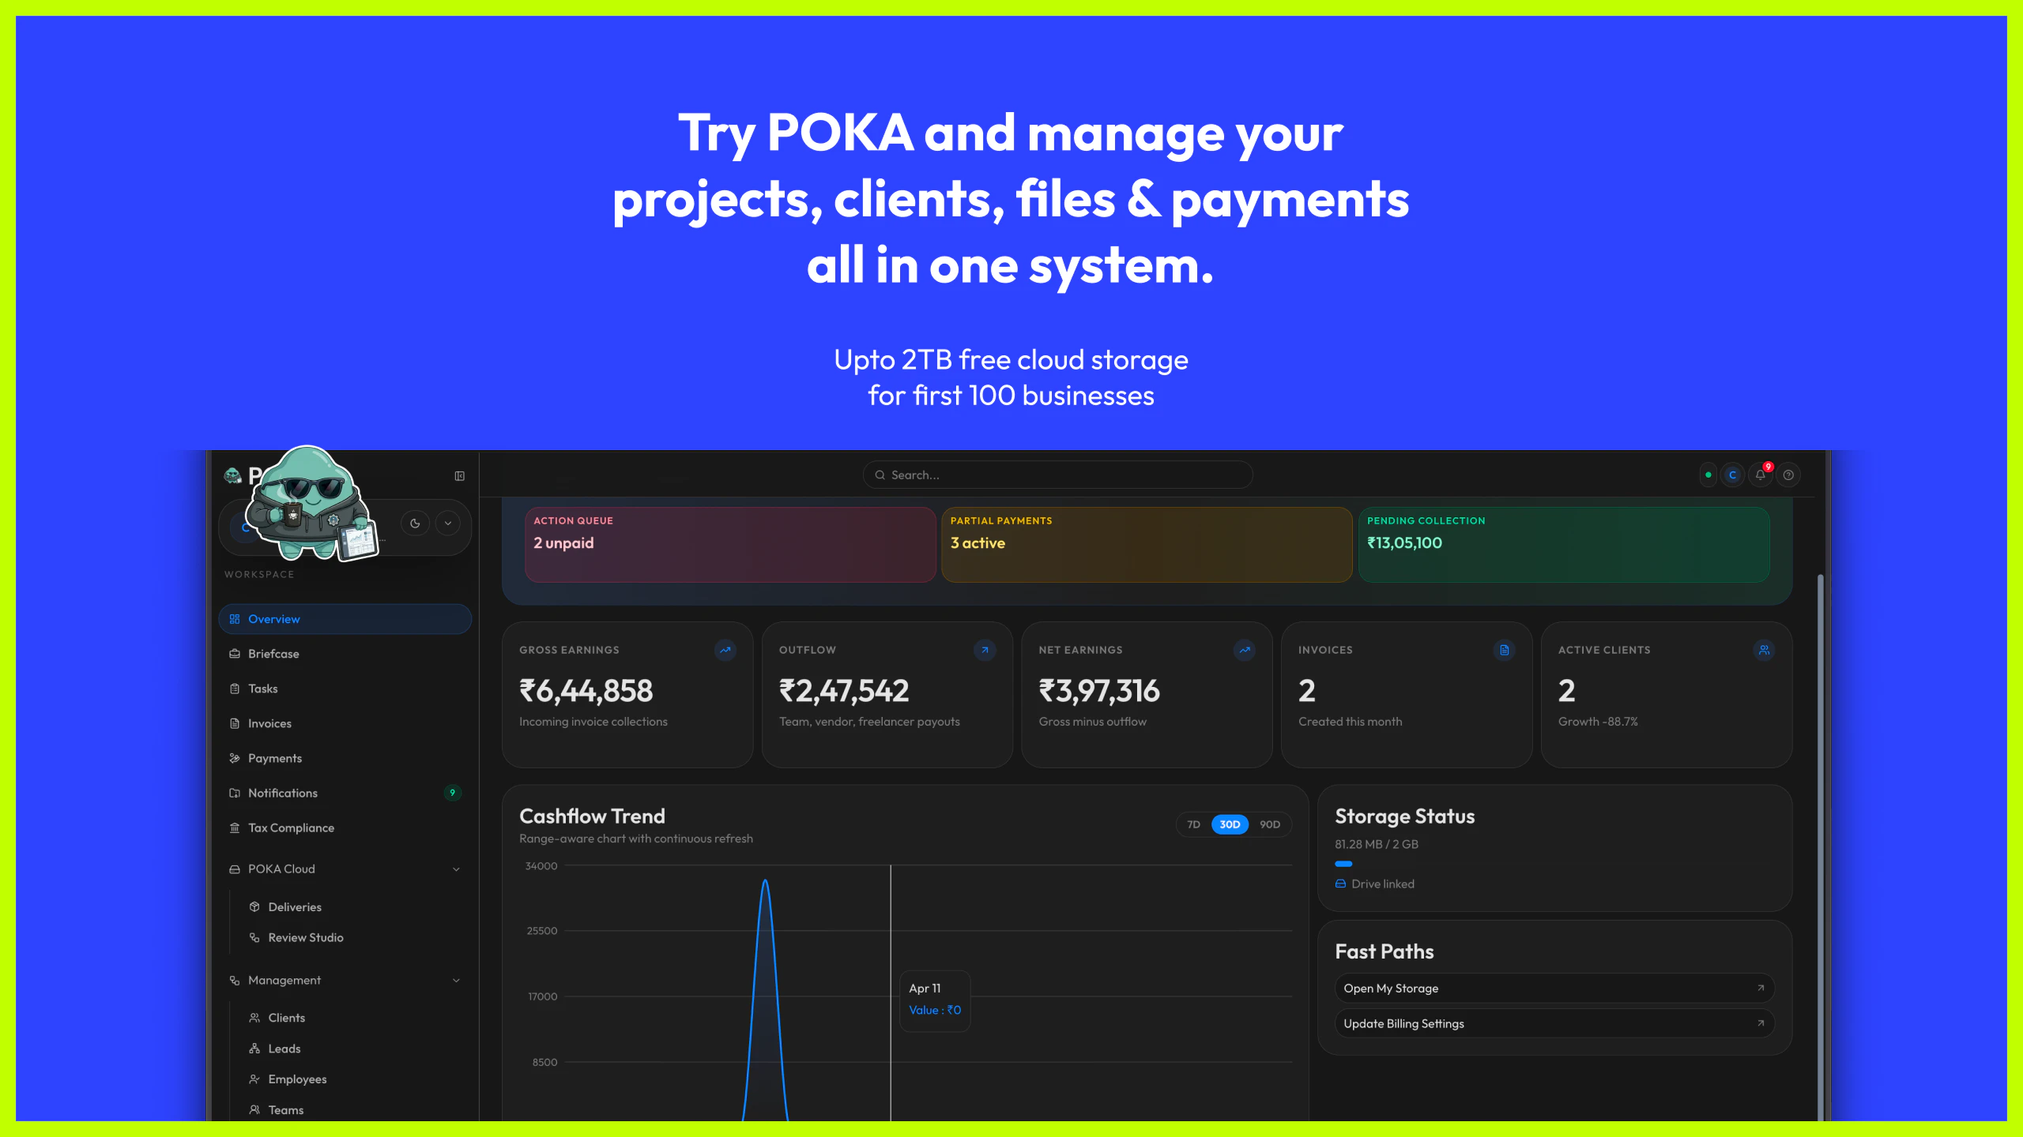Click the Teams icon
Screen dimensions: 2023x1137
pyautogui.click(x=254, y=1110)
